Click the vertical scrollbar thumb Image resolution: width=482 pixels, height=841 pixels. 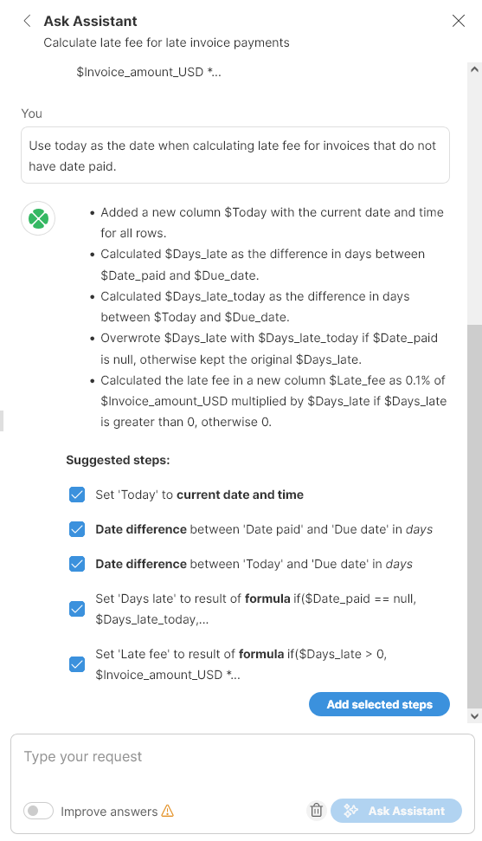(474, 516)
